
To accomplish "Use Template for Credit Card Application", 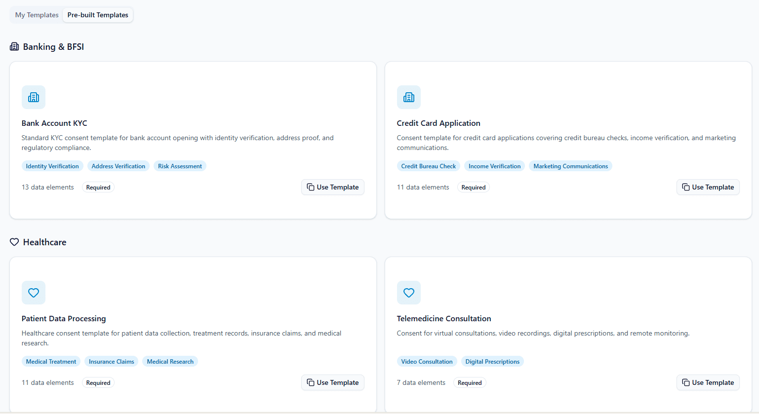I will pyautogui.click(x=708, y=187).
